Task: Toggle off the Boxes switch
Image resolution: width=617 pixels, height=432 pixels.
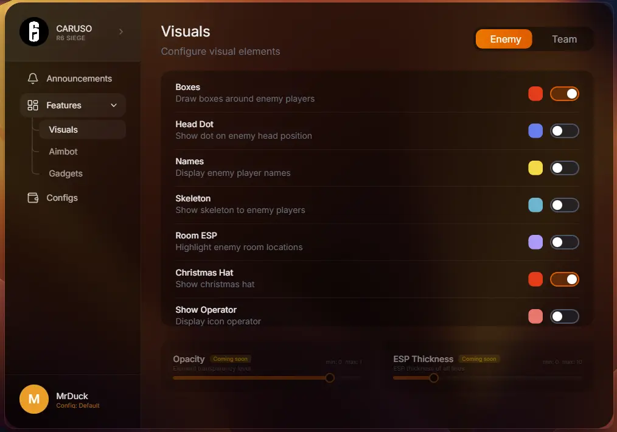Action: coord(564,94)
